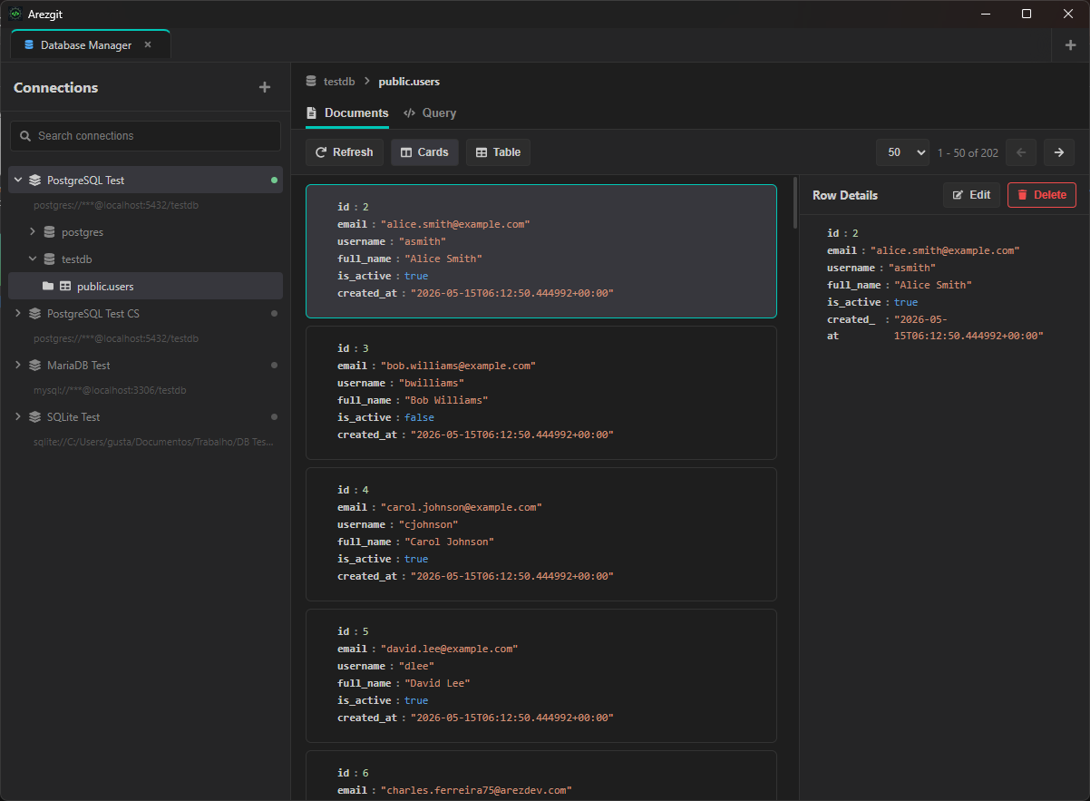This screenshot has height=801, width=1090.
Task: Click the public.users breadcrumb text
Action: tap(409, 82)
